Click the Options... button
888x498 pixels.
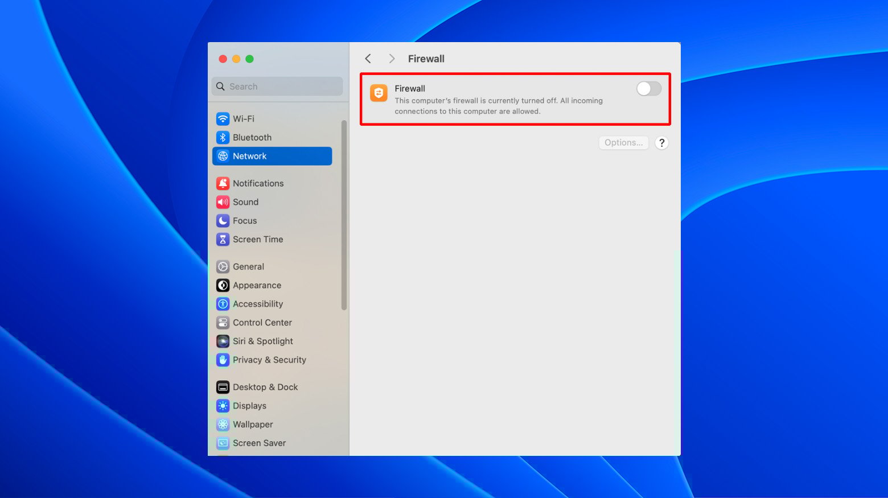click(623, 143)
